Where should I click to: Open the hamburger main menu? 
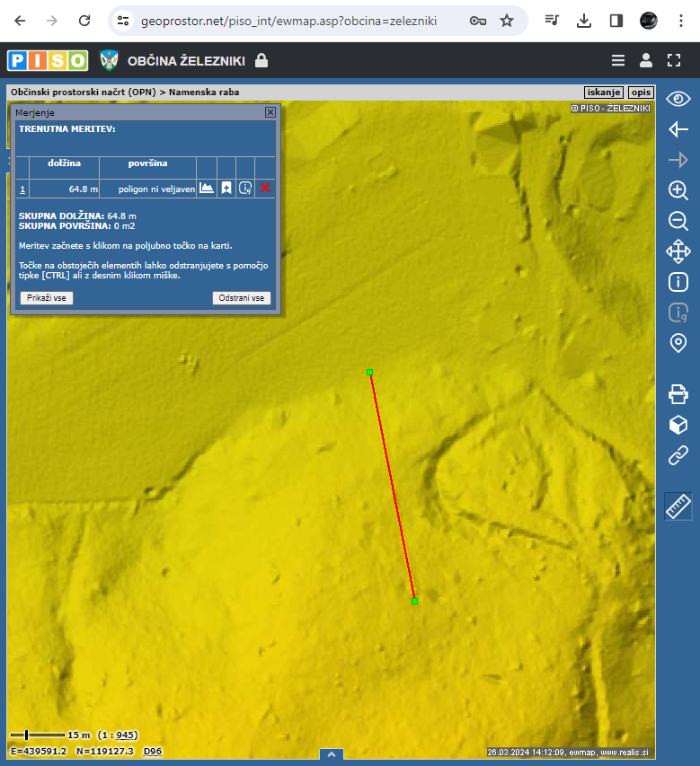pos(617,61)
